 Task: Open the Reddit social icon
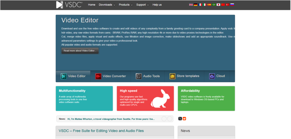[x=184, y=119]
